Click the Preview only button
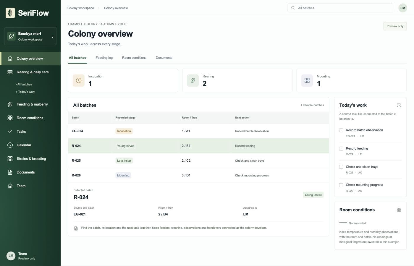The height and width of the screenshot is (266, 414). click(395, 26)
